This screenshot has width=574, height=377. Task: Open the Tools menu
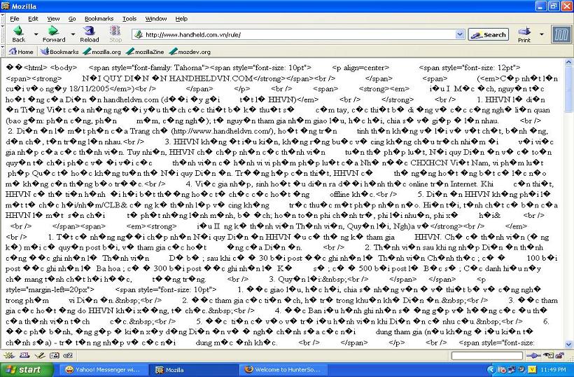point(129,18)
